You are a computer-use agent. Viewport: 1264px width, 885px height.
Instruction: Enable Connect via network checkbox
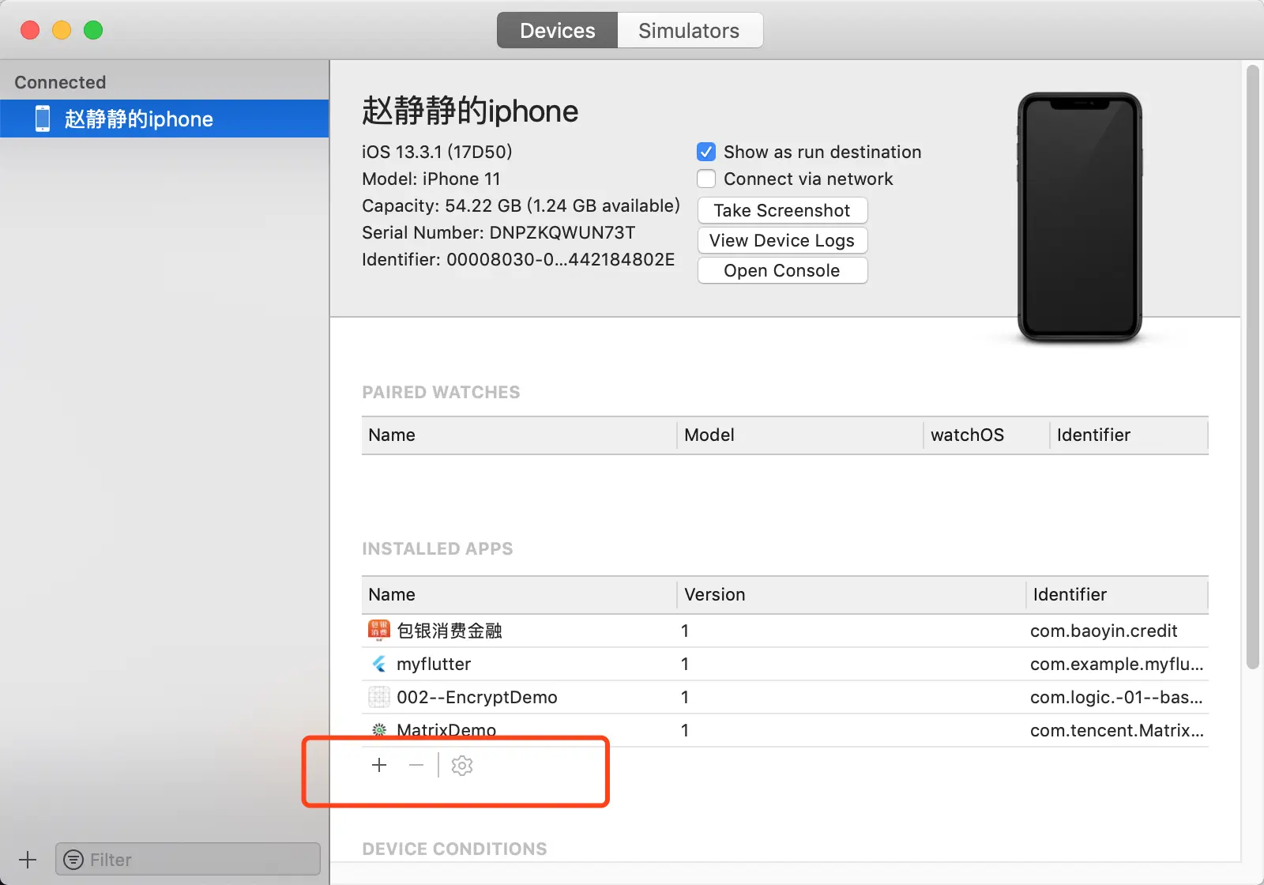(706, 179)
